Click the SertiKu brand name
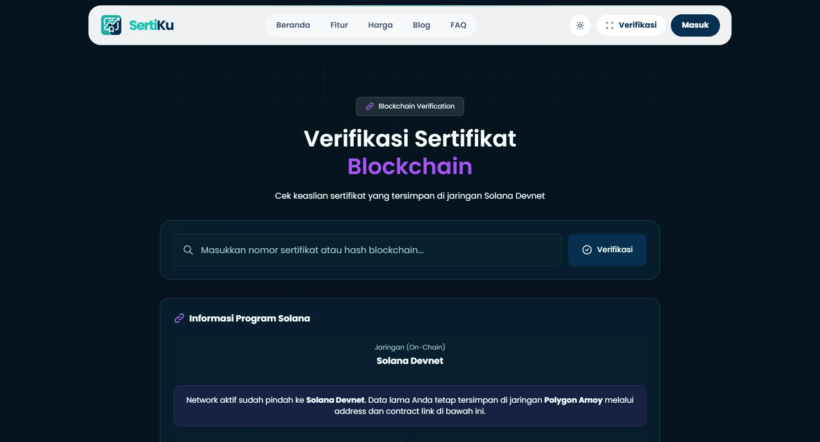 click(151, 25)
